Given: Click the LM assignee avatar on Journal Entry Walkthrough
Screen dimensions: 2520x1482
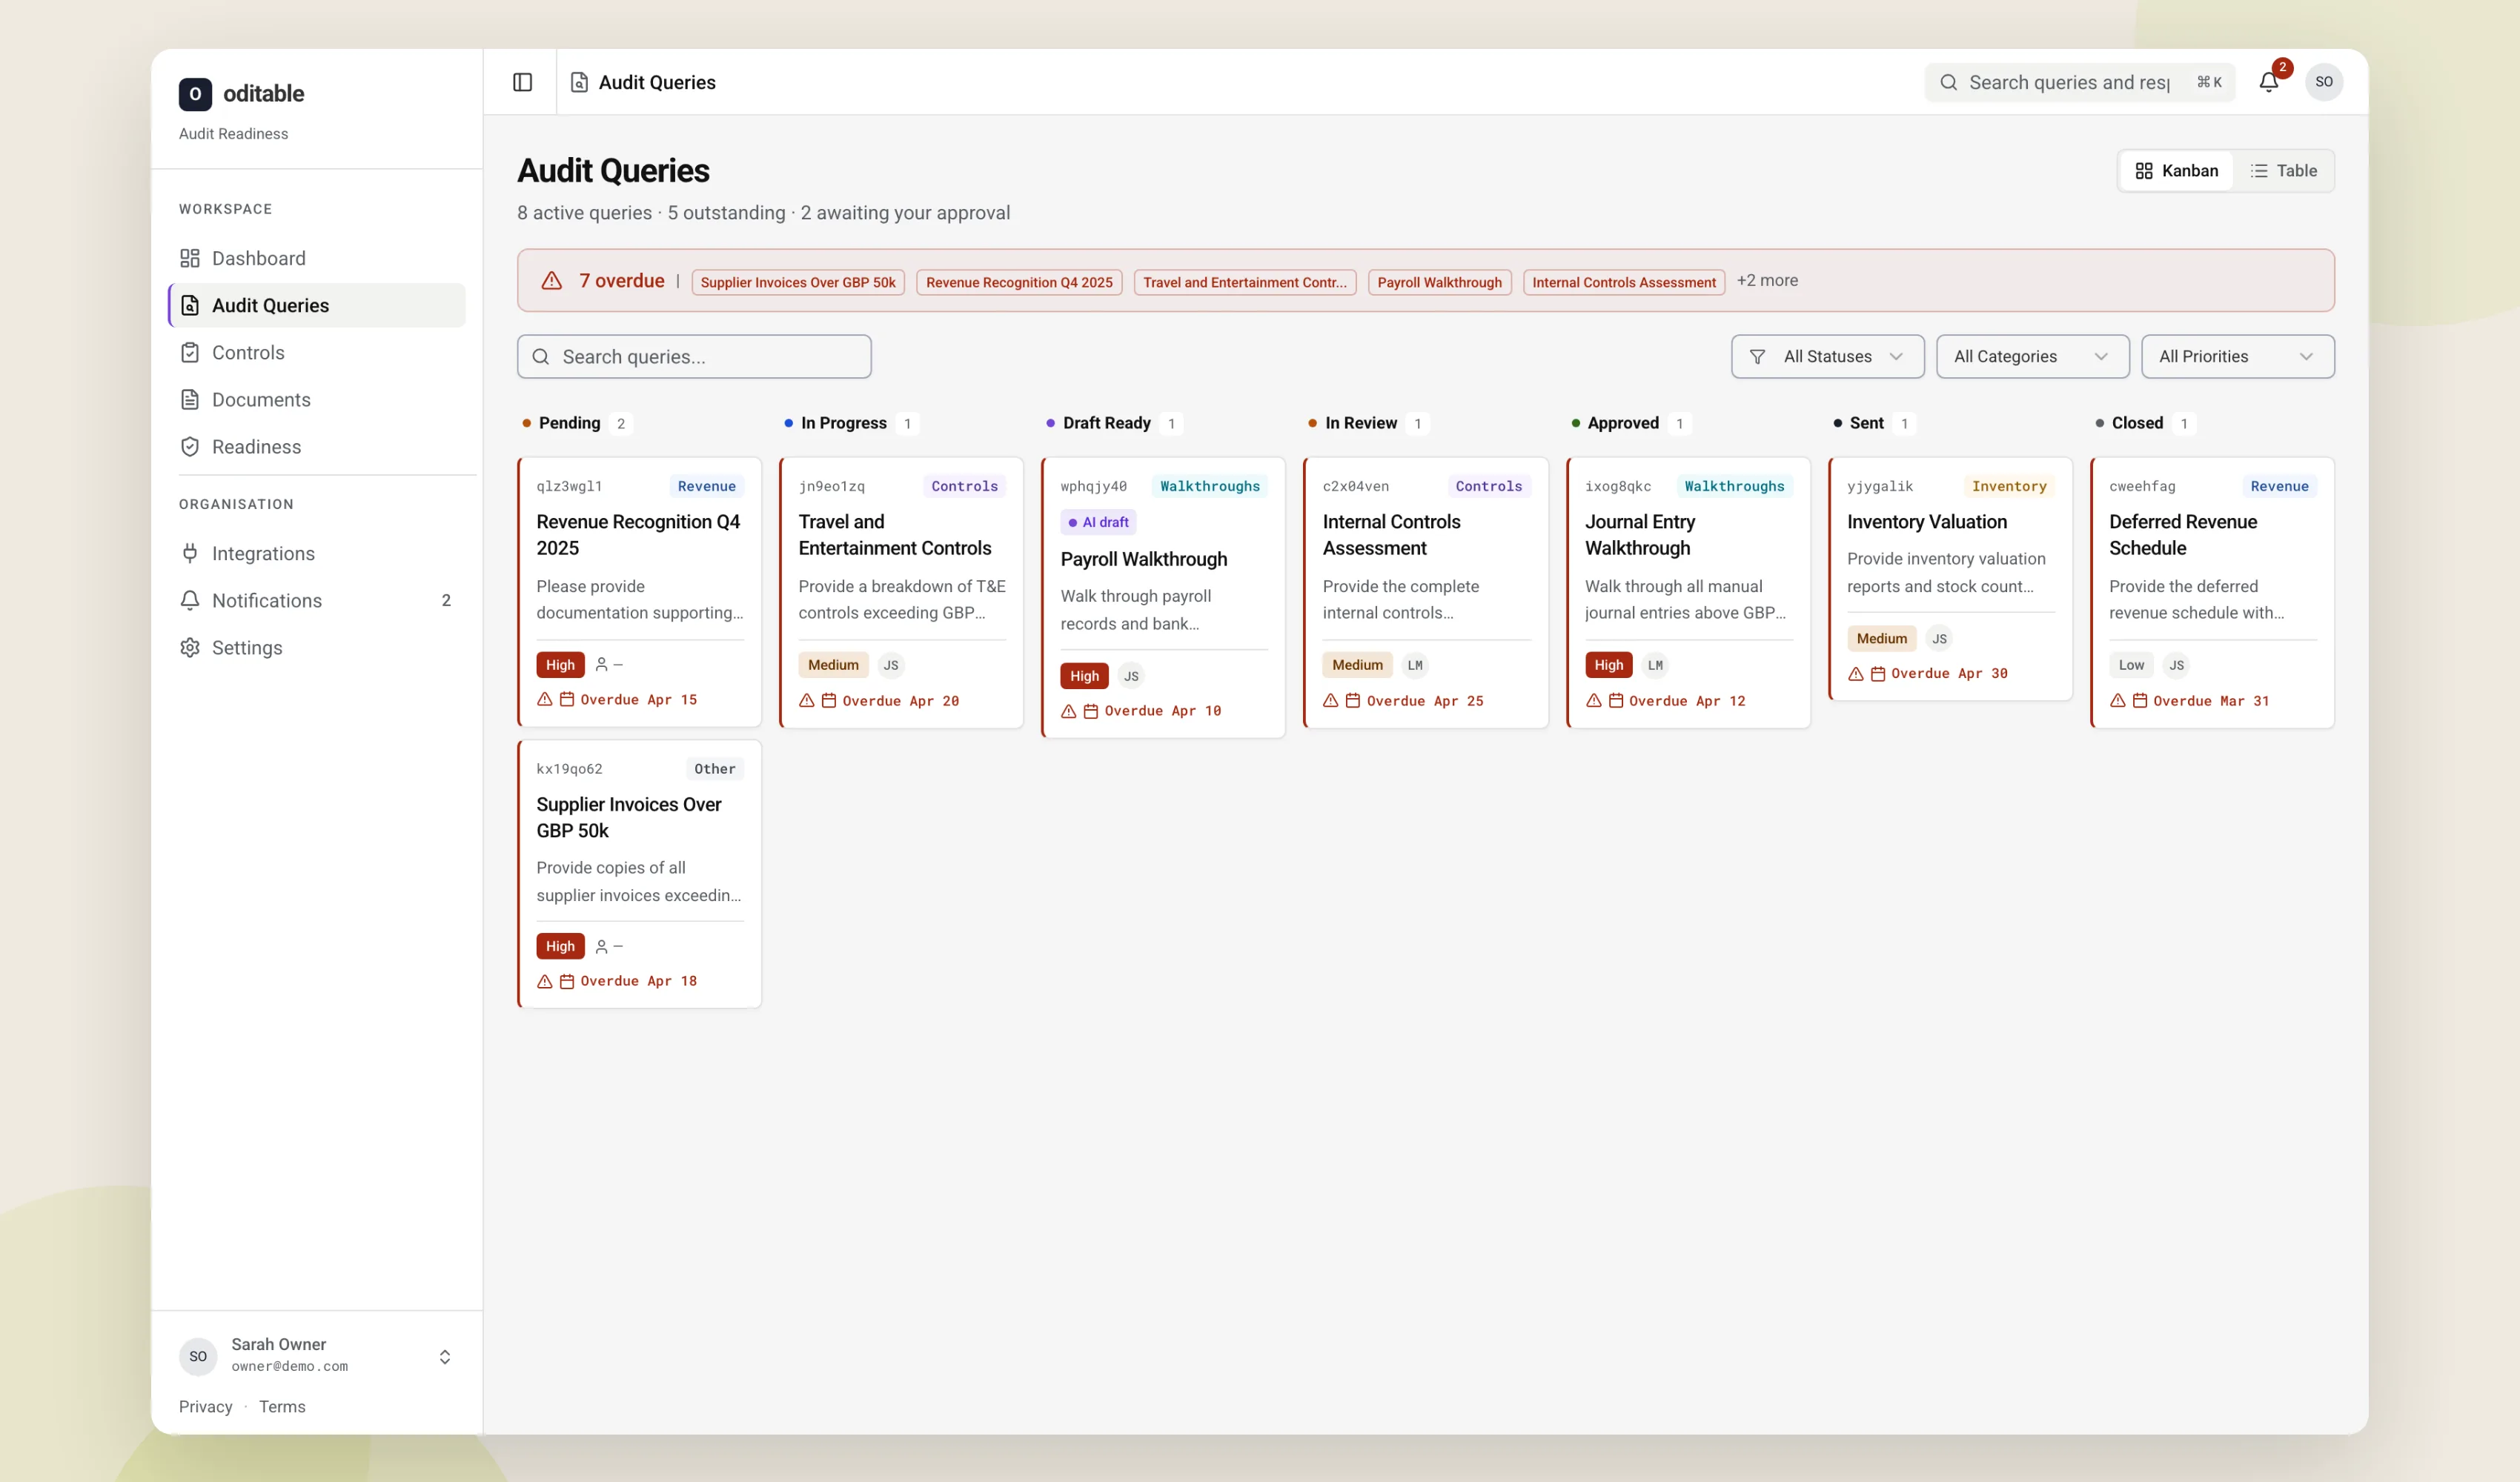Looking at the screenshot, I should 1655,665.
